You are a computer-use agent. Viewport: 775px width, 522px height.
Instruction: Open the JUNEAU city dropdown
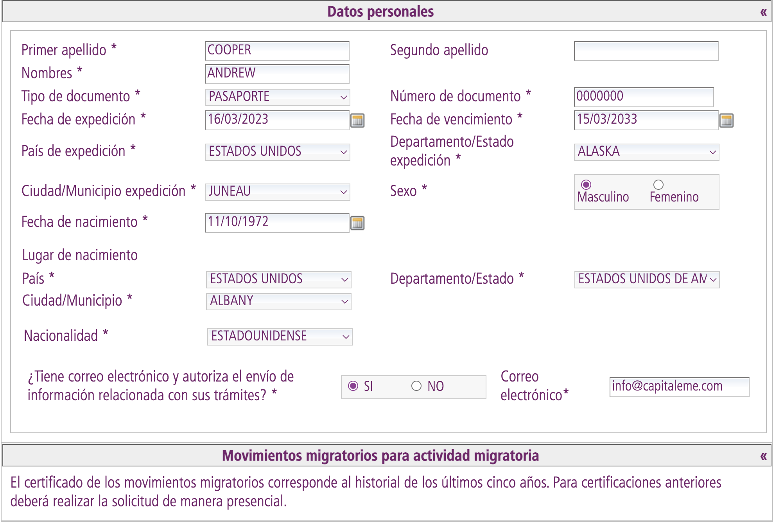[277, 192]
